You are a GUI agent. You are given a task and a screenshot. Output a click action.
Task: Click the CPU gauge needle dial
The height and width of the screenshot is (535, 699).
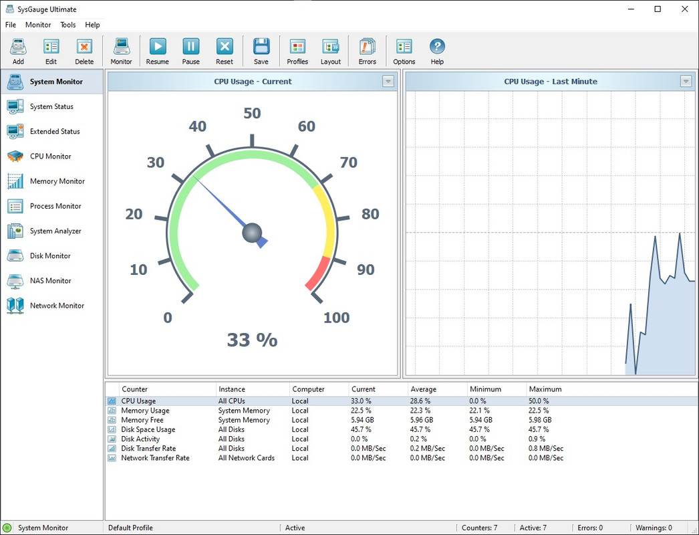(253, 233)
